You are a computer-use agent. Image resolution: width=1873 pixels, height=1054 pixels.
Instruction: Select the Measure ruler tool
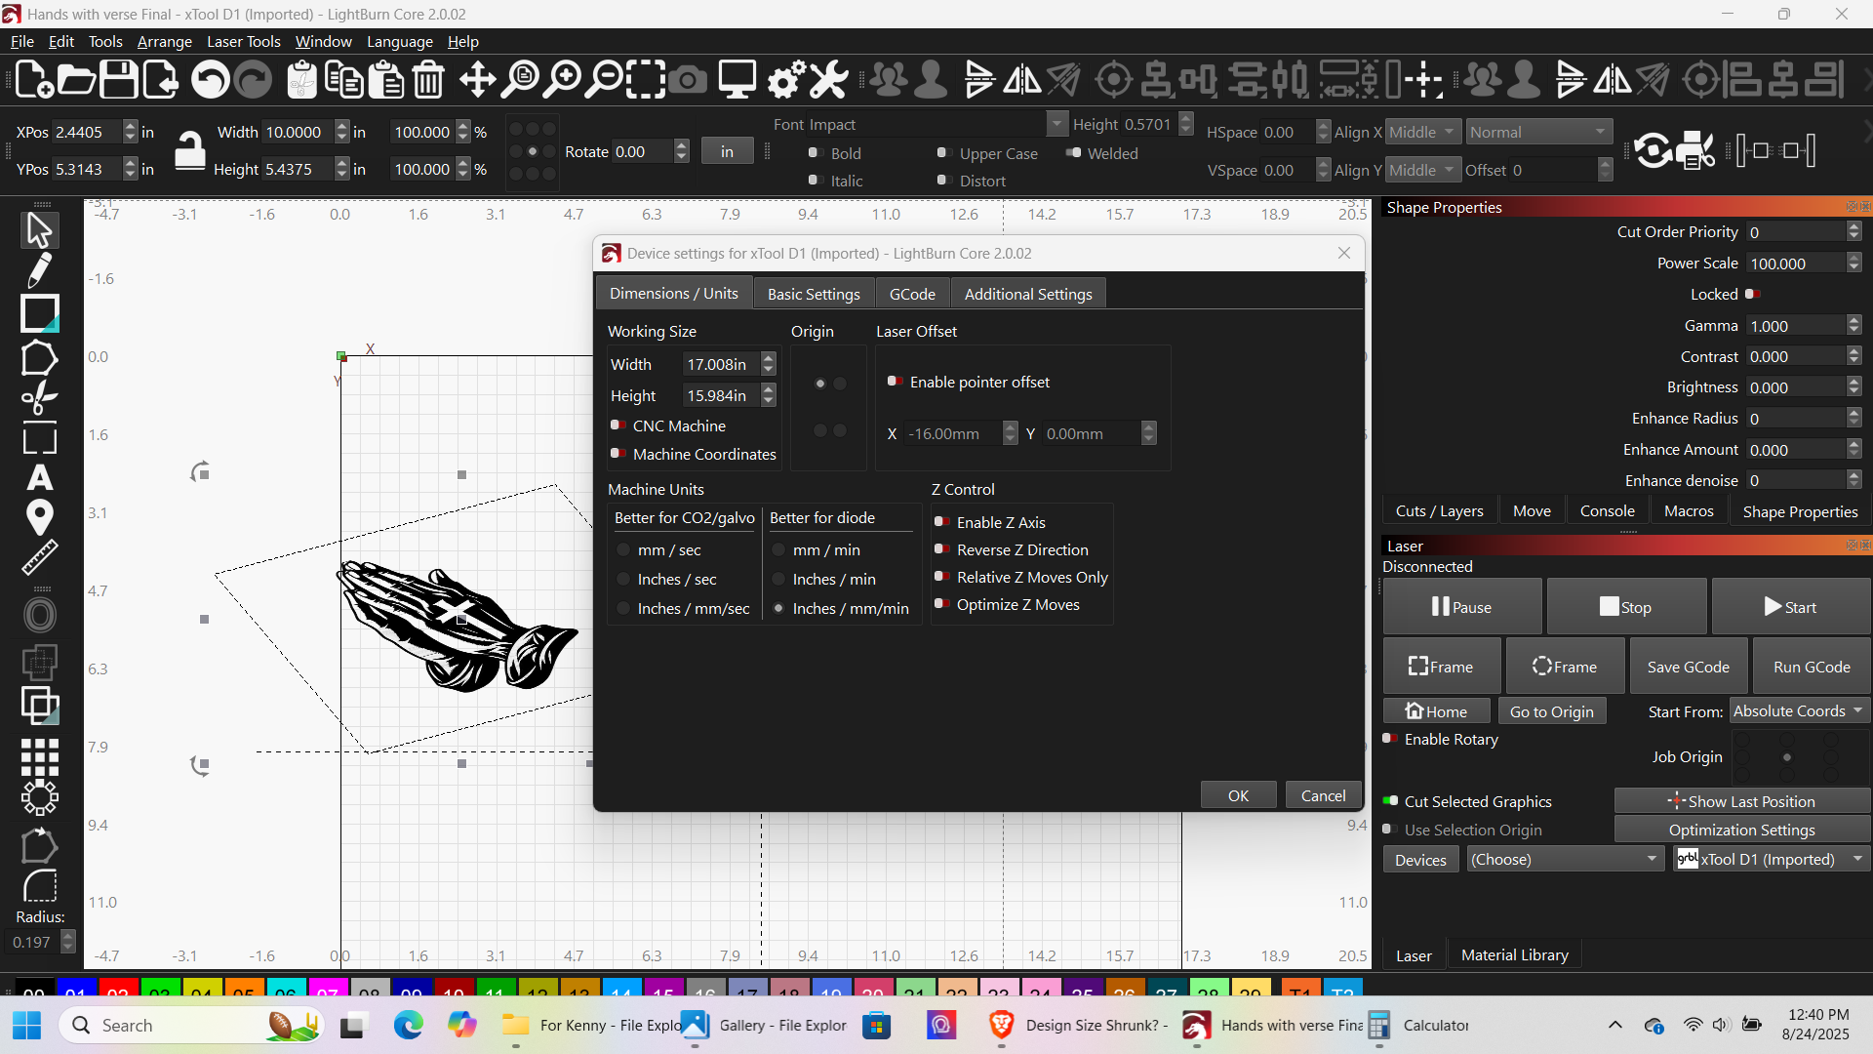pos(39,557)
